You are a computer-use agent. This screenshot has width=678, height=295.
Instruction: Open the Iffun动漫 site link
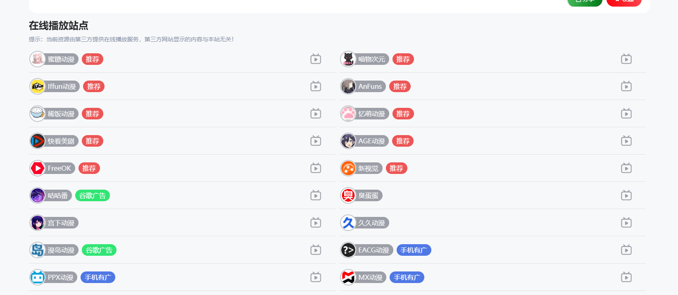tap(62, 86)
